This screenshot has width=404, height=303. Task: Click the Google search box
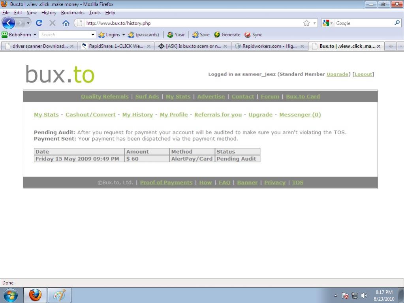click(364, 23)
